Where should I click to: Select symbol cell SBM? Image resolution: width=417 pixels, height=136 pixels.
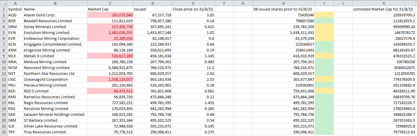(x=15, y=120)
